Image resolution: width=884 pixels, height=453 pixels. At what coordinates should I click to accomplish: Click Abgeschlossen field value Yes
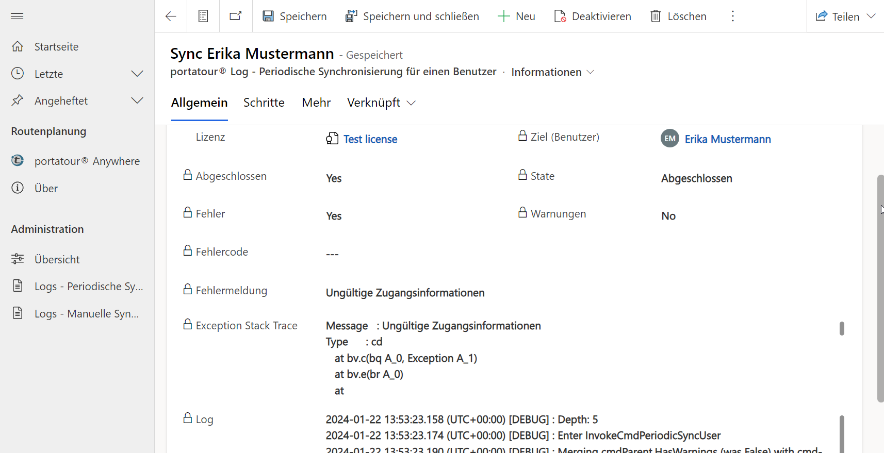(334, 178)
